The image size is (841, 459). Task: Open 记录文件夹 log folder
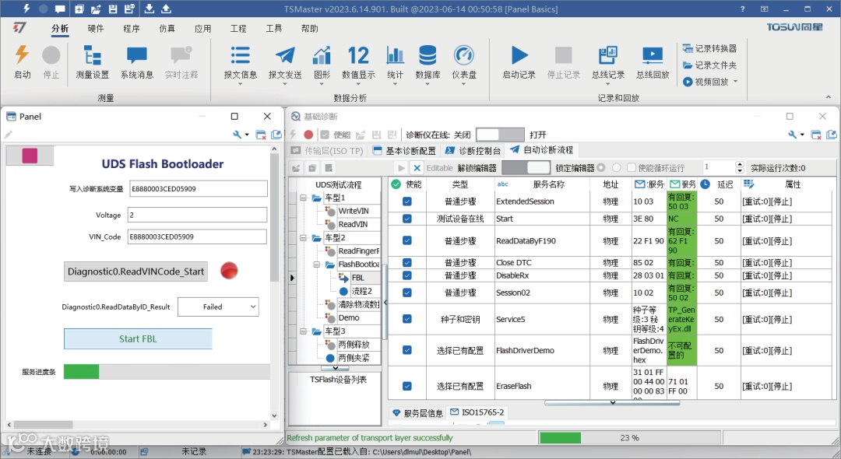[x=709, y=65]
